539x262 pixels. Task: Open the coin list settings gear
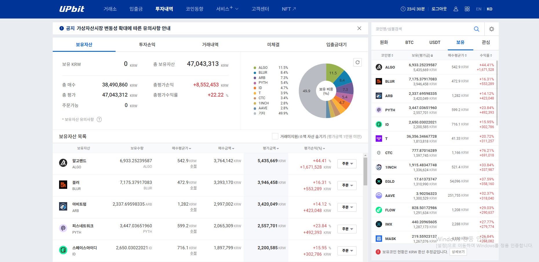tap(492, 29)
